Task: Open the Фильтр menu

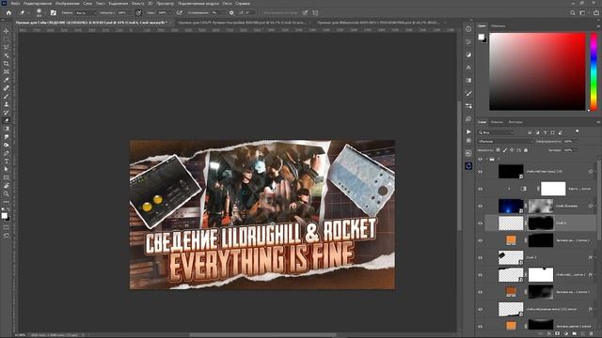Action: 138,3
